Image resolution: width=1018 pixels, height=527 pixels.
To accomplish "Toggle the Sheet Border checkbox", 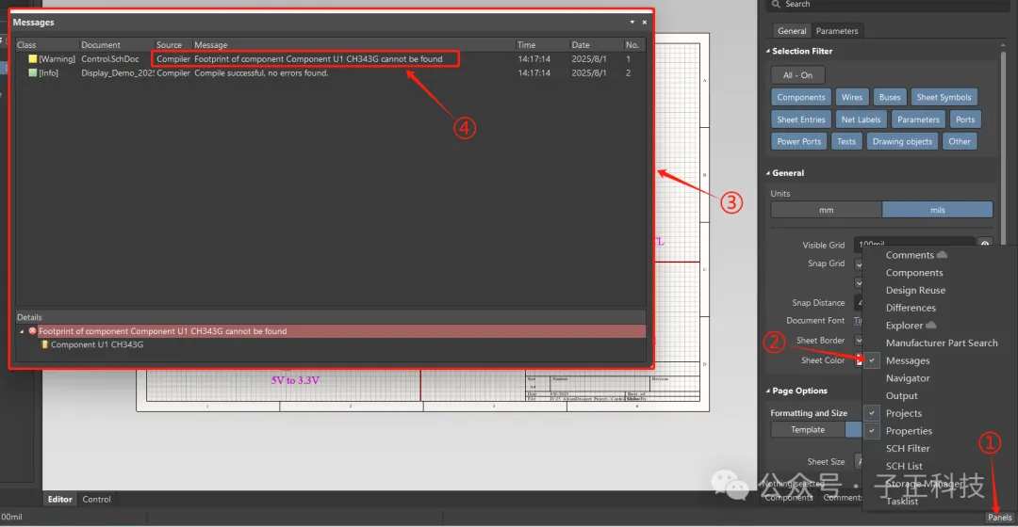I will click(x=859, y=341).
